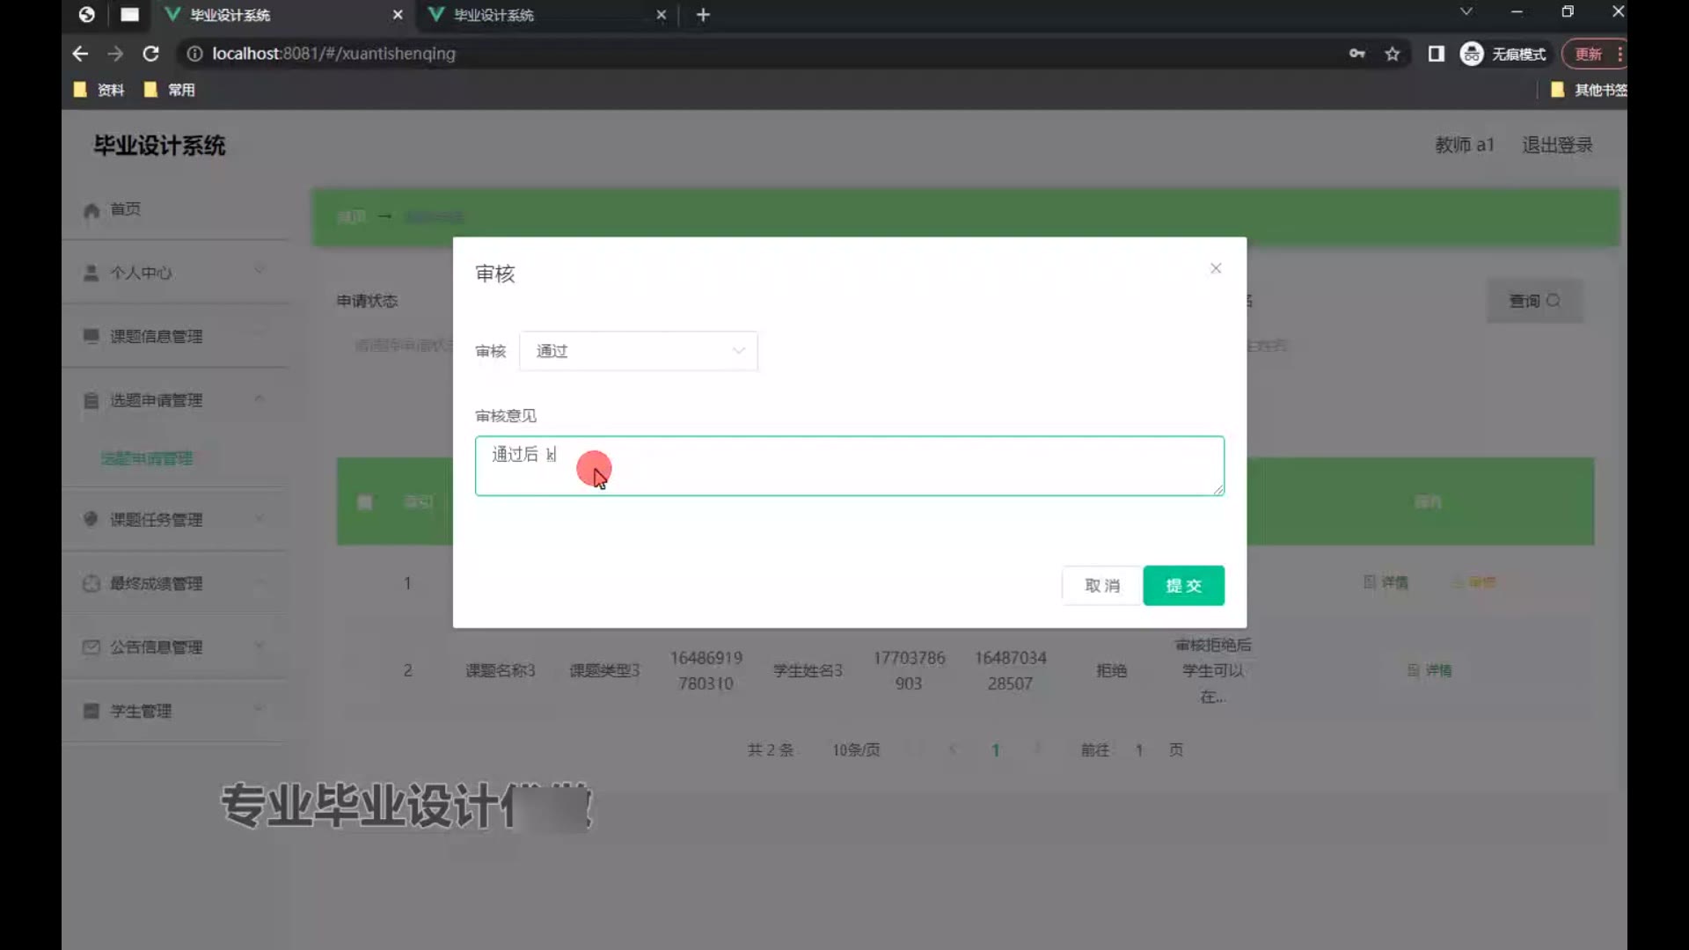The image size is (1689, 950).
Task: Toggle the select-all checkbox in table header
Action: [365, 502]
